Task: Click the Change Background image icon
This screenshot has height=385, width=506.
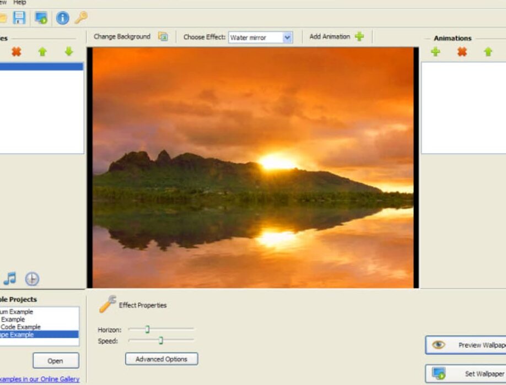Action: click(163, 37)
